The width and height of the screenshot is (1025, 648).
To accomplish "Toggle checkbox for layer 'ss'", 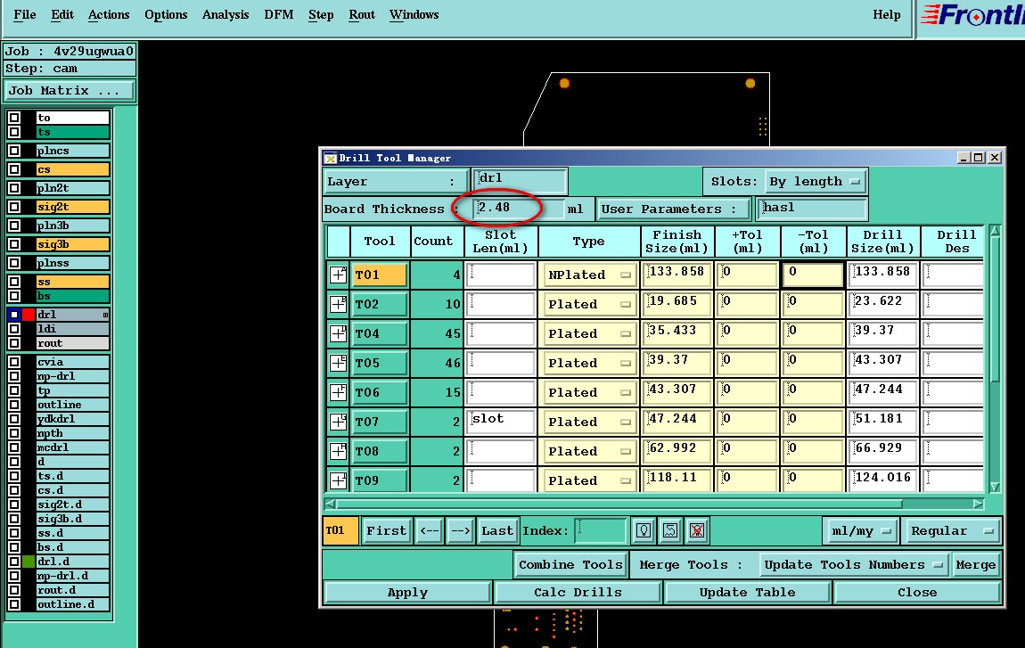I will click(13, 282).
